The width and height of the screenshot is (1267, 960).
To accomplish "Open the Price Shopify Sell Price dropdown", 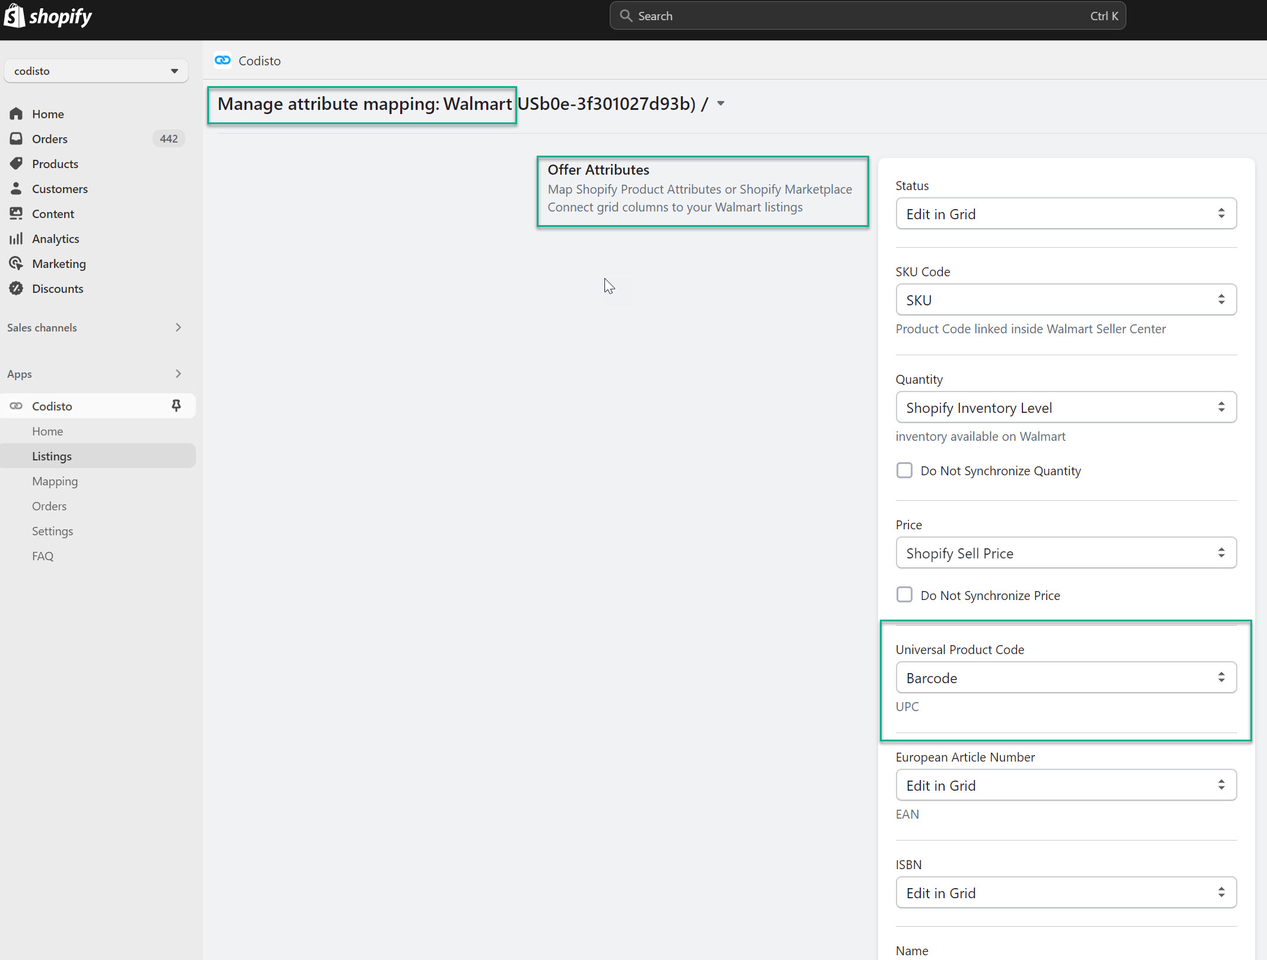I will coord(1066,552).
